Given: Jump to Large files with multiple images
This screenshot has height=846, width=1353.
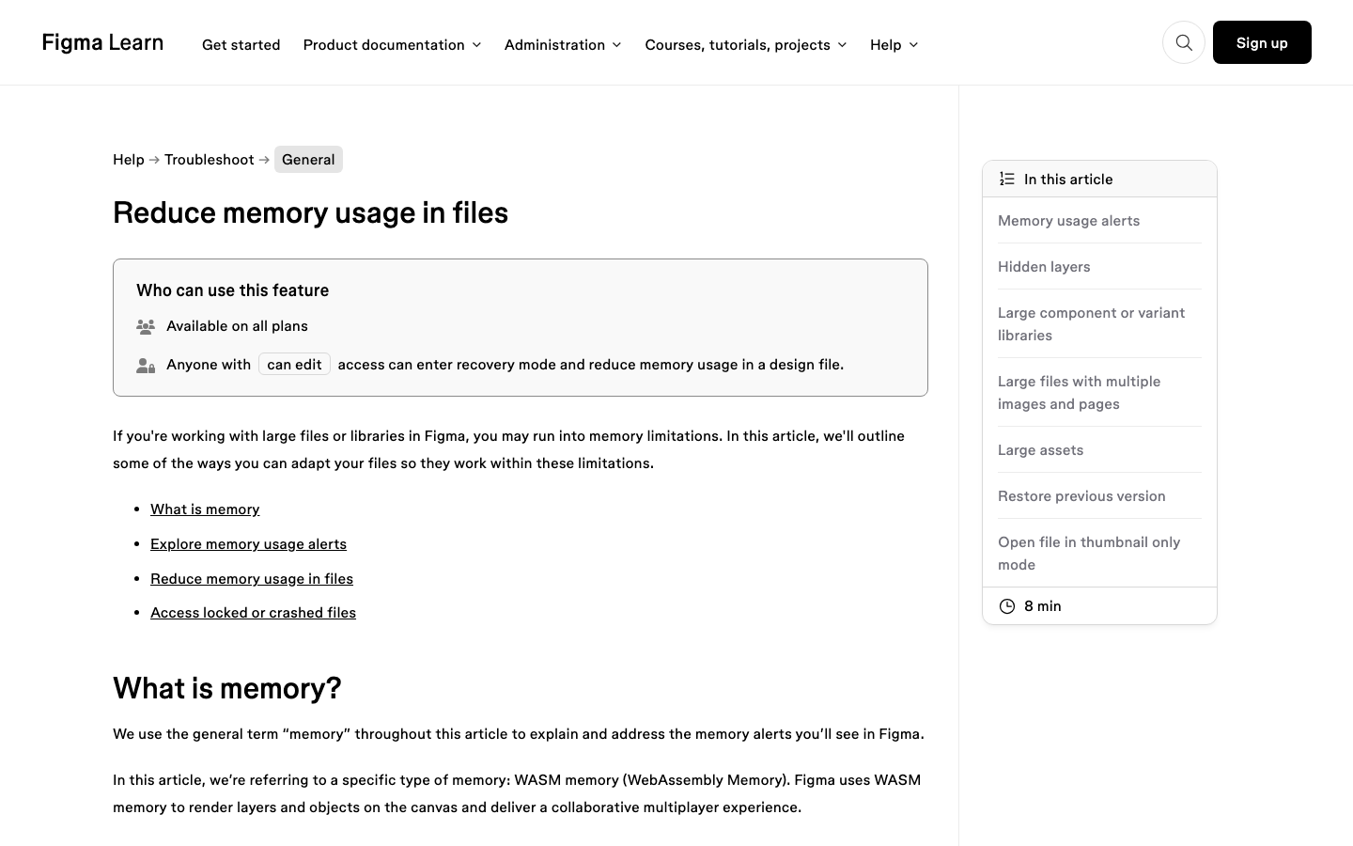Looking at the screenshot, I should click(1079, 393).
